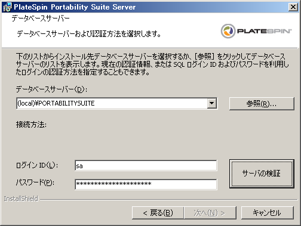The height and width of the screenshot is (226, 301).
Task: Go back with 戻る(B) button
Action: pos(158,213)
